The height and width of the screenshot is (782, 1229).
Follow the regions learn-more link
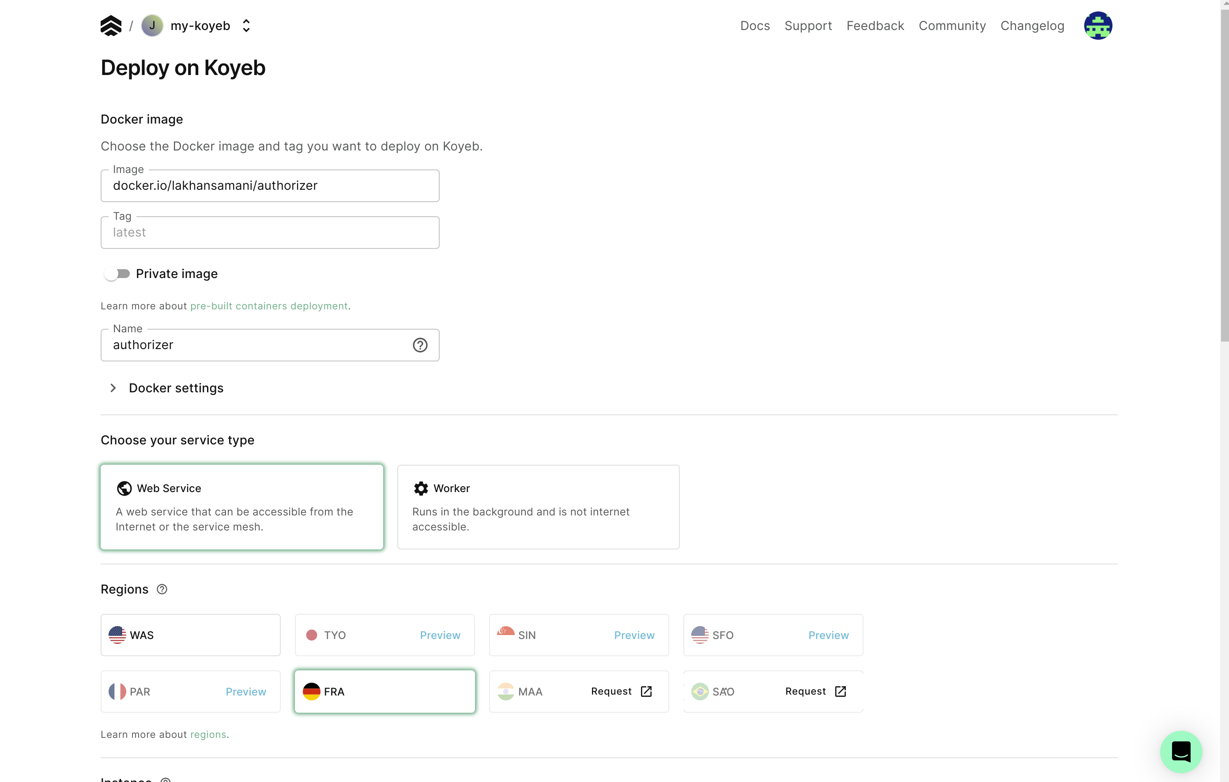pyautogui.click(x=208, y=735)
